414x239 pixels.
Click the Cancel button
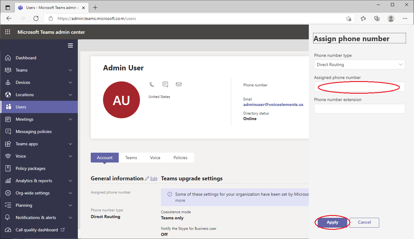[364, 222]
